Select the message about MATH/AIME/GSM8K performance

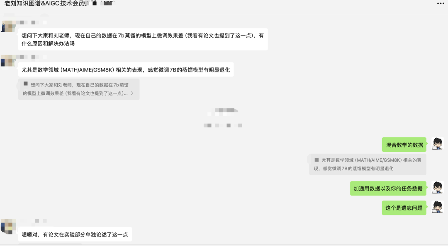tap(126, 69)
